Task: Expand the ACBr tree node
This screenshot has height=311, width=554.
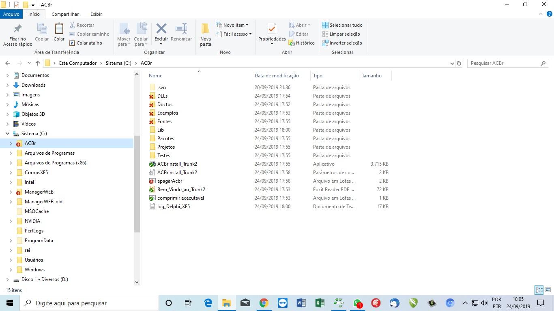Action: point(11,143)
